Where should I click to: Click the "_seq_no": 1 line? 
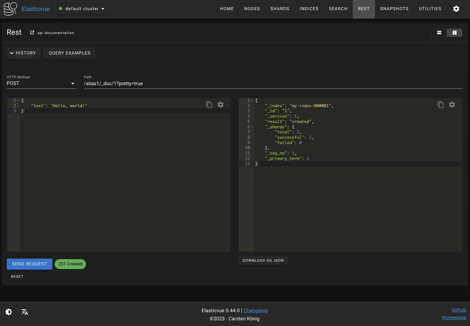(x=281, y=153)
